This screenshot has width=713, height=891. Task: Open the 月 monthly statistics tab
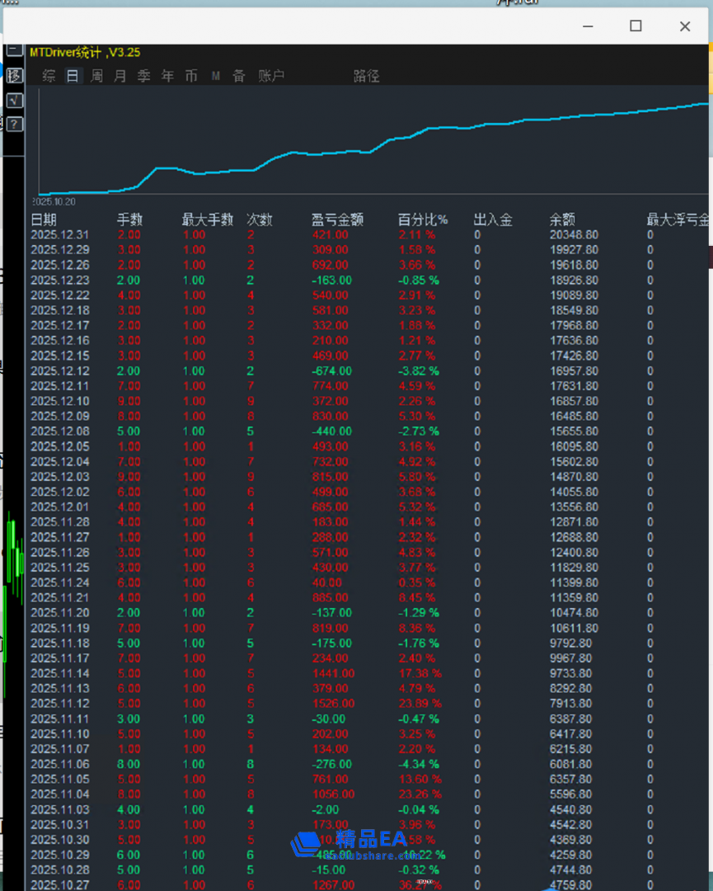click(120, 76)
